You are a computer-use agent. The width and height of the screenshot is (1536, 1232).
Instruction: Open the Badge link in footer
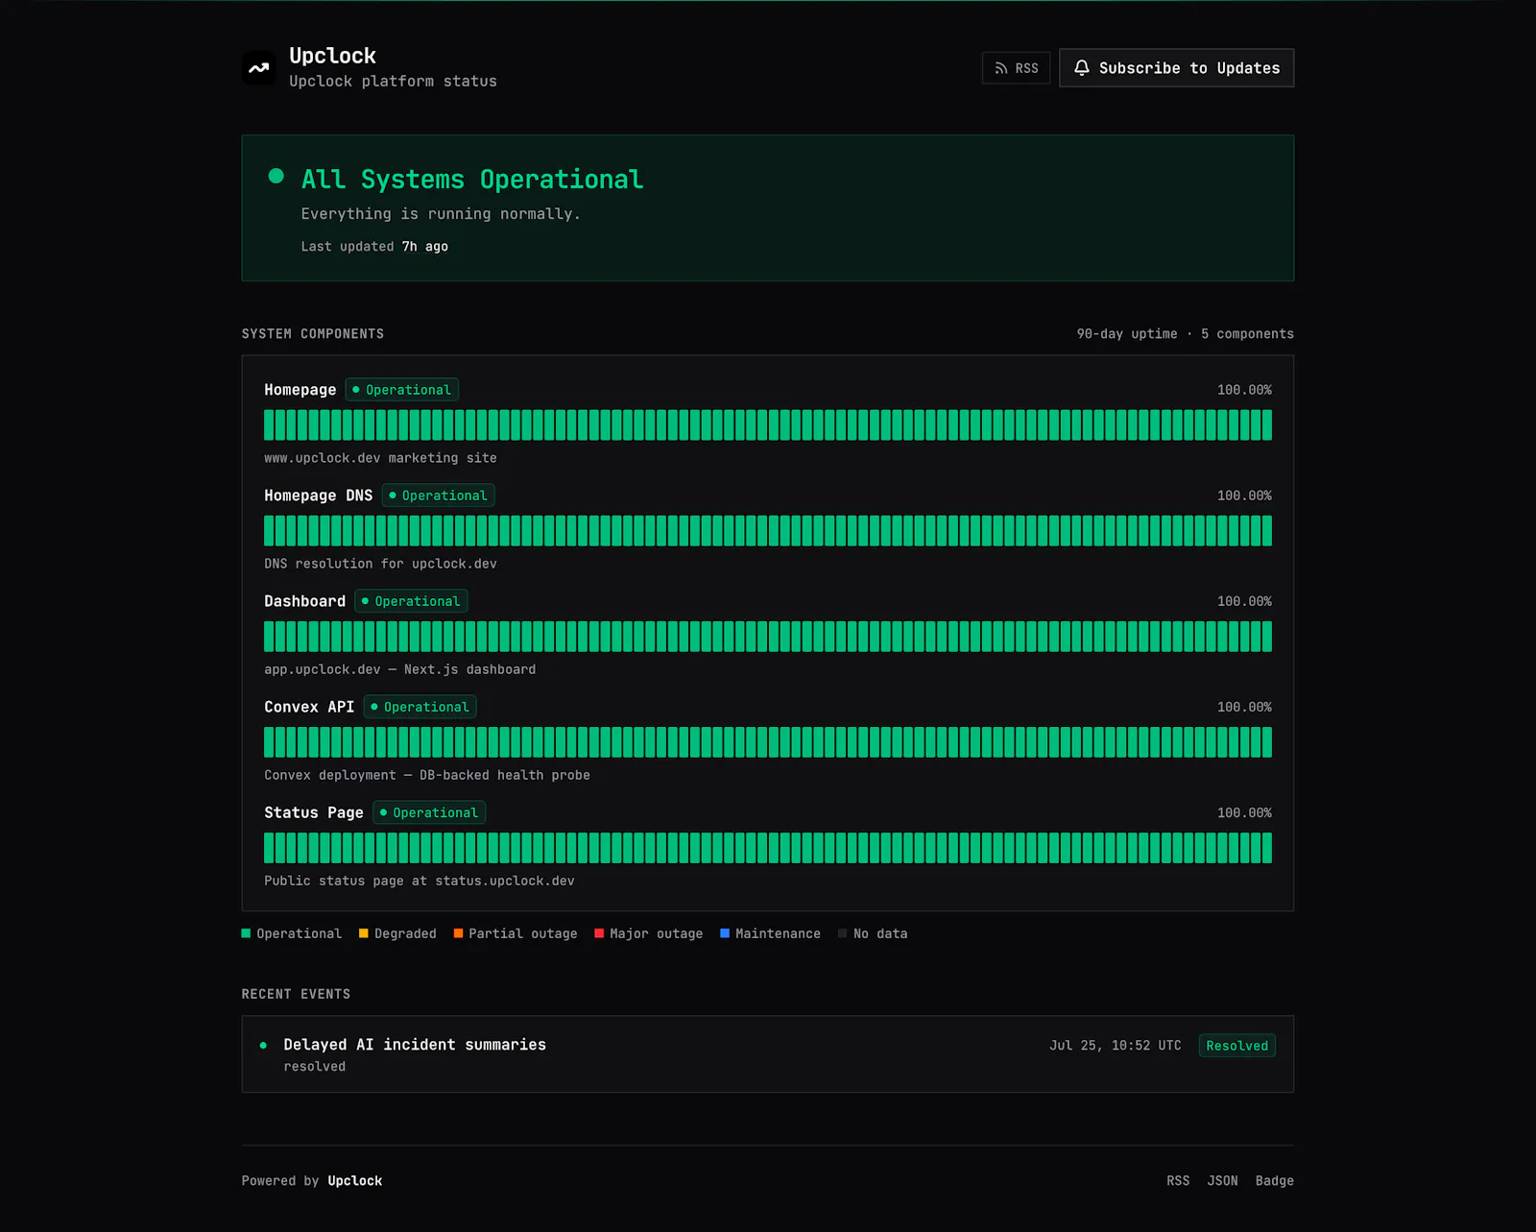point(1275,1181)
